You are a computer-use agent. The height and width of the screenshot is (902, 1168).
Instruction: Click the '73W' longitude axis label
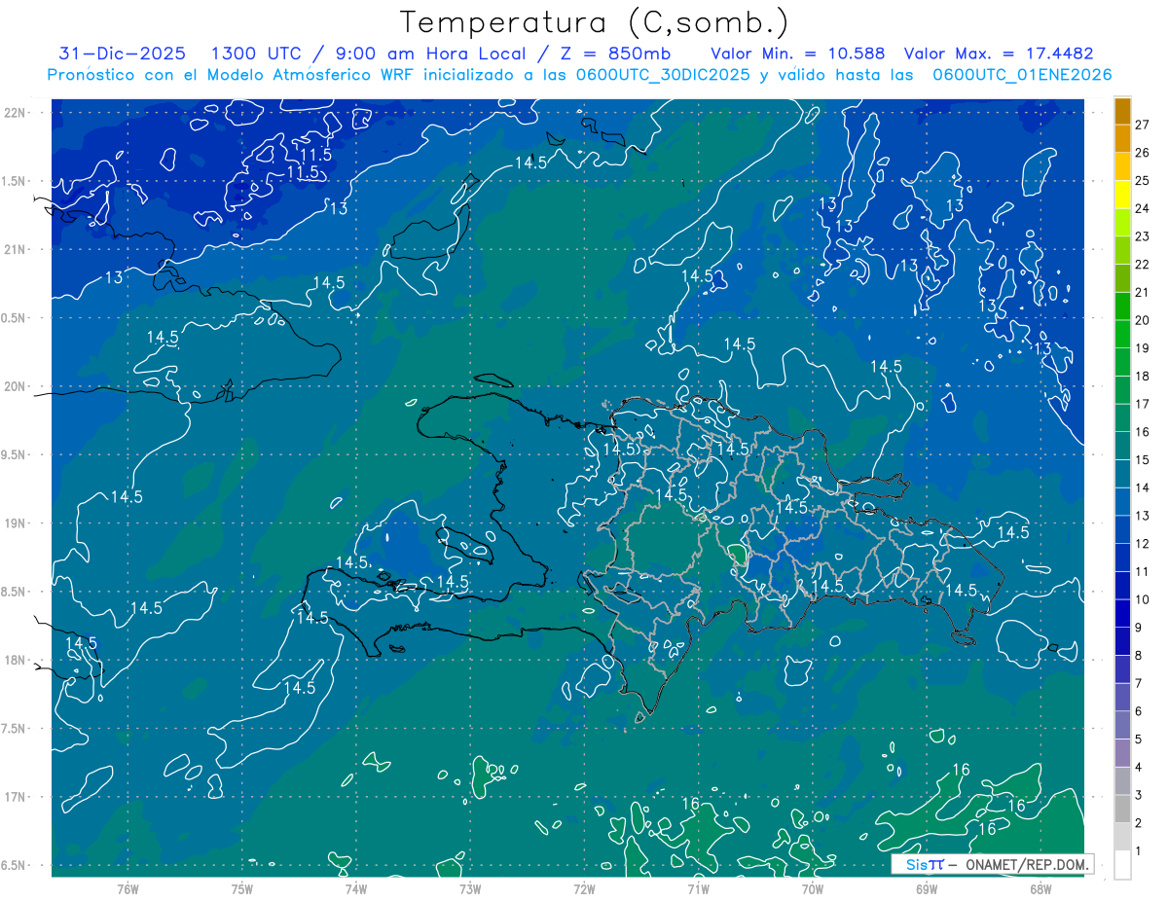pyautogui.click(x=470, y=889)
